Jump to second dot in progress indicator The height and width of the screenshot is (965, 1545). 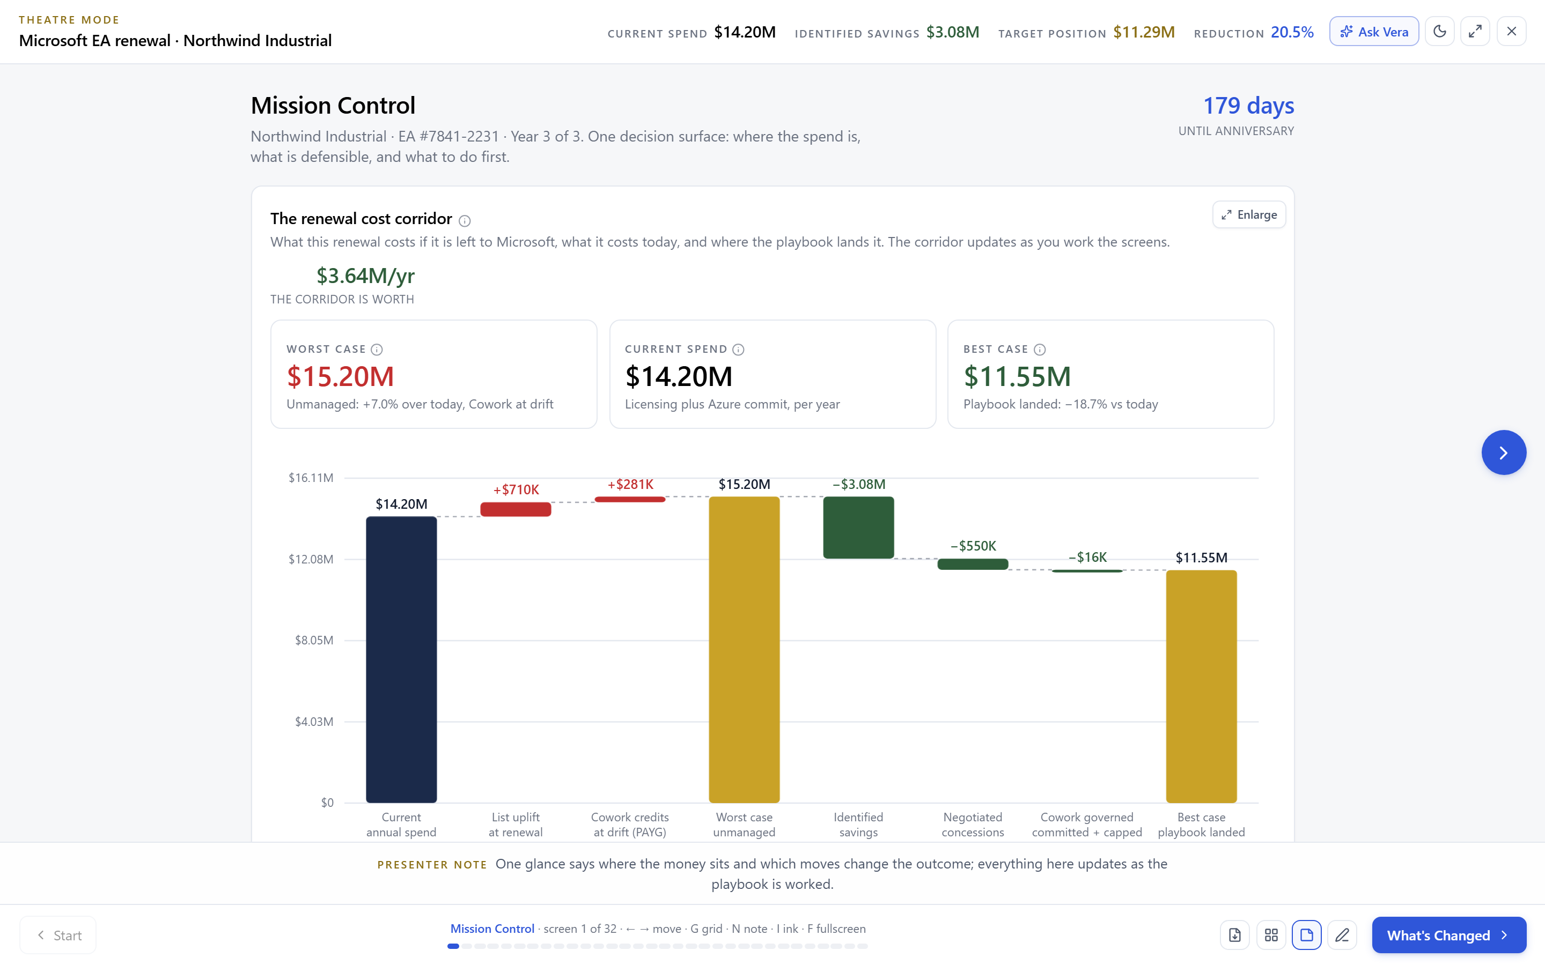pos(467,946)
